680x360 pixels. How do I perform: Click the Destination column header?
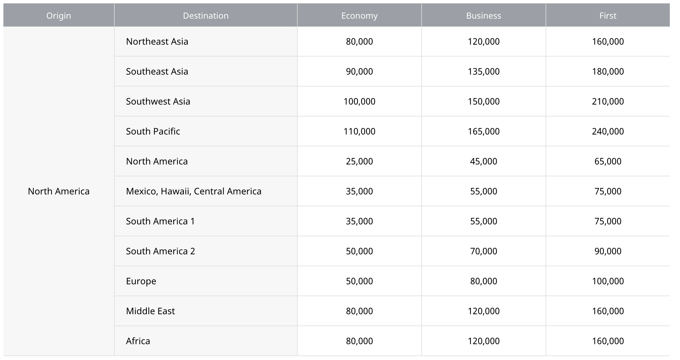pyautogui.click(x=206, y=16)
